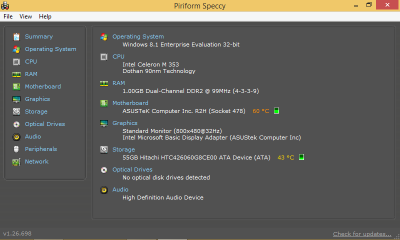Click the Operating System Windows flag sidebar icon
The width and height of the screenshot is (400, 240).
point(16,49)
